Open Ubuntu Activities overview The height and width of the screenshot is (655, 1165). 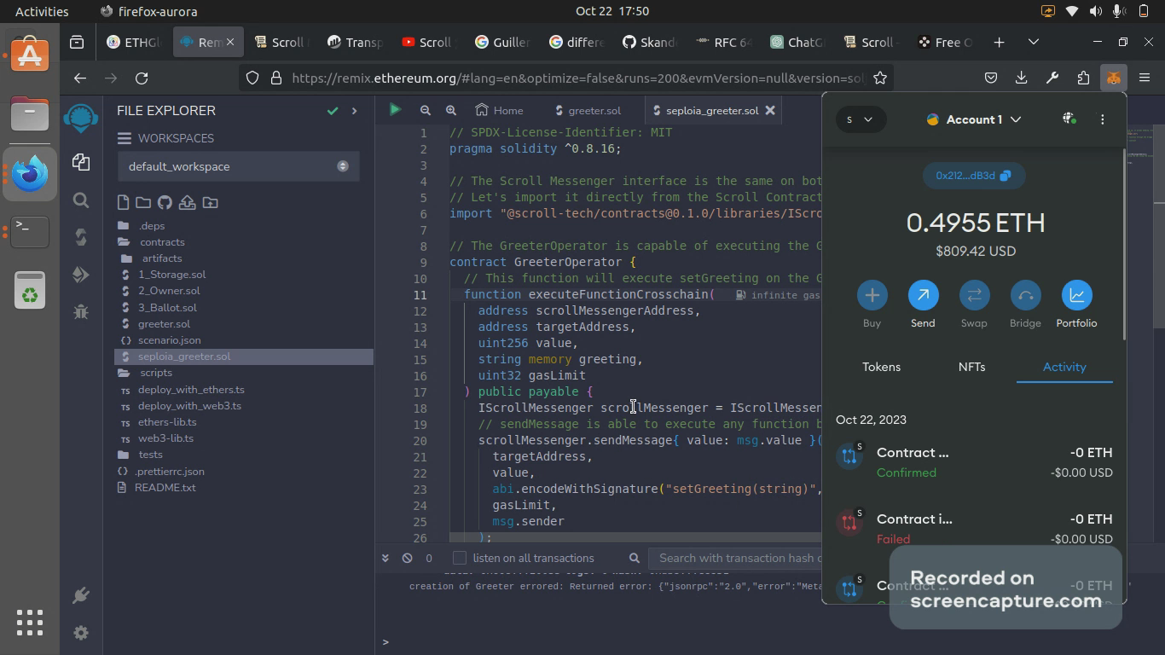[42, 11]
